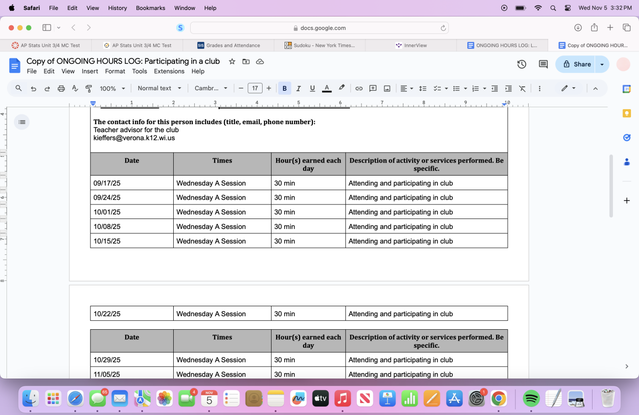Open version history clock icon
The image size is (639, 415).
522,64
